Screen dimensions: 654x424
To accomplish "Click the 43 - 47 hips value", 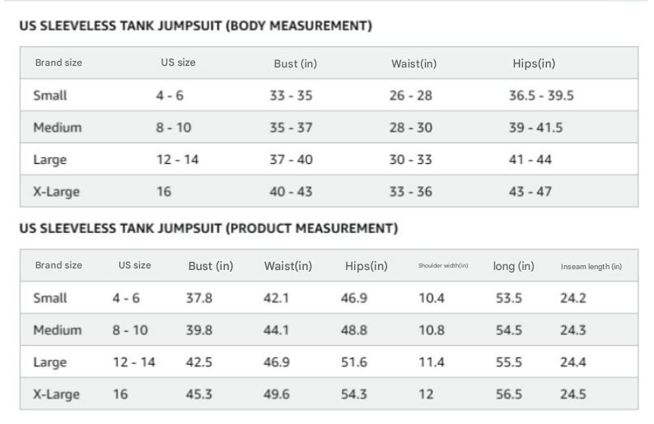I will coord(530,191).
